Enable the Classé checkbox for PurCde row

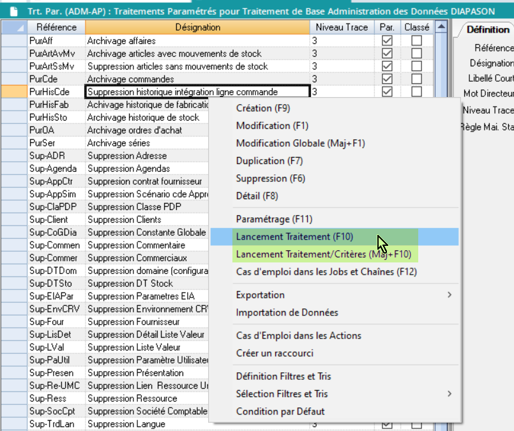[x=416, y=79]
